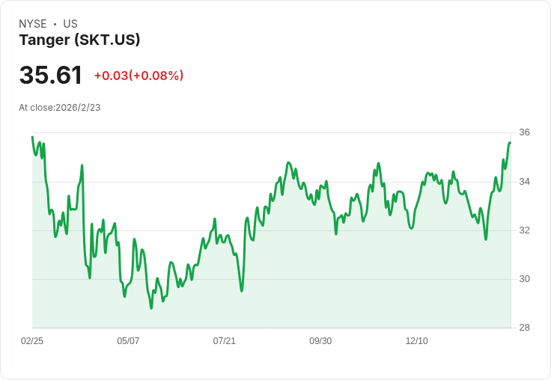Click the chart's lowest trough near 29
This screenshot has height=380, width=551.
point(151,308)
